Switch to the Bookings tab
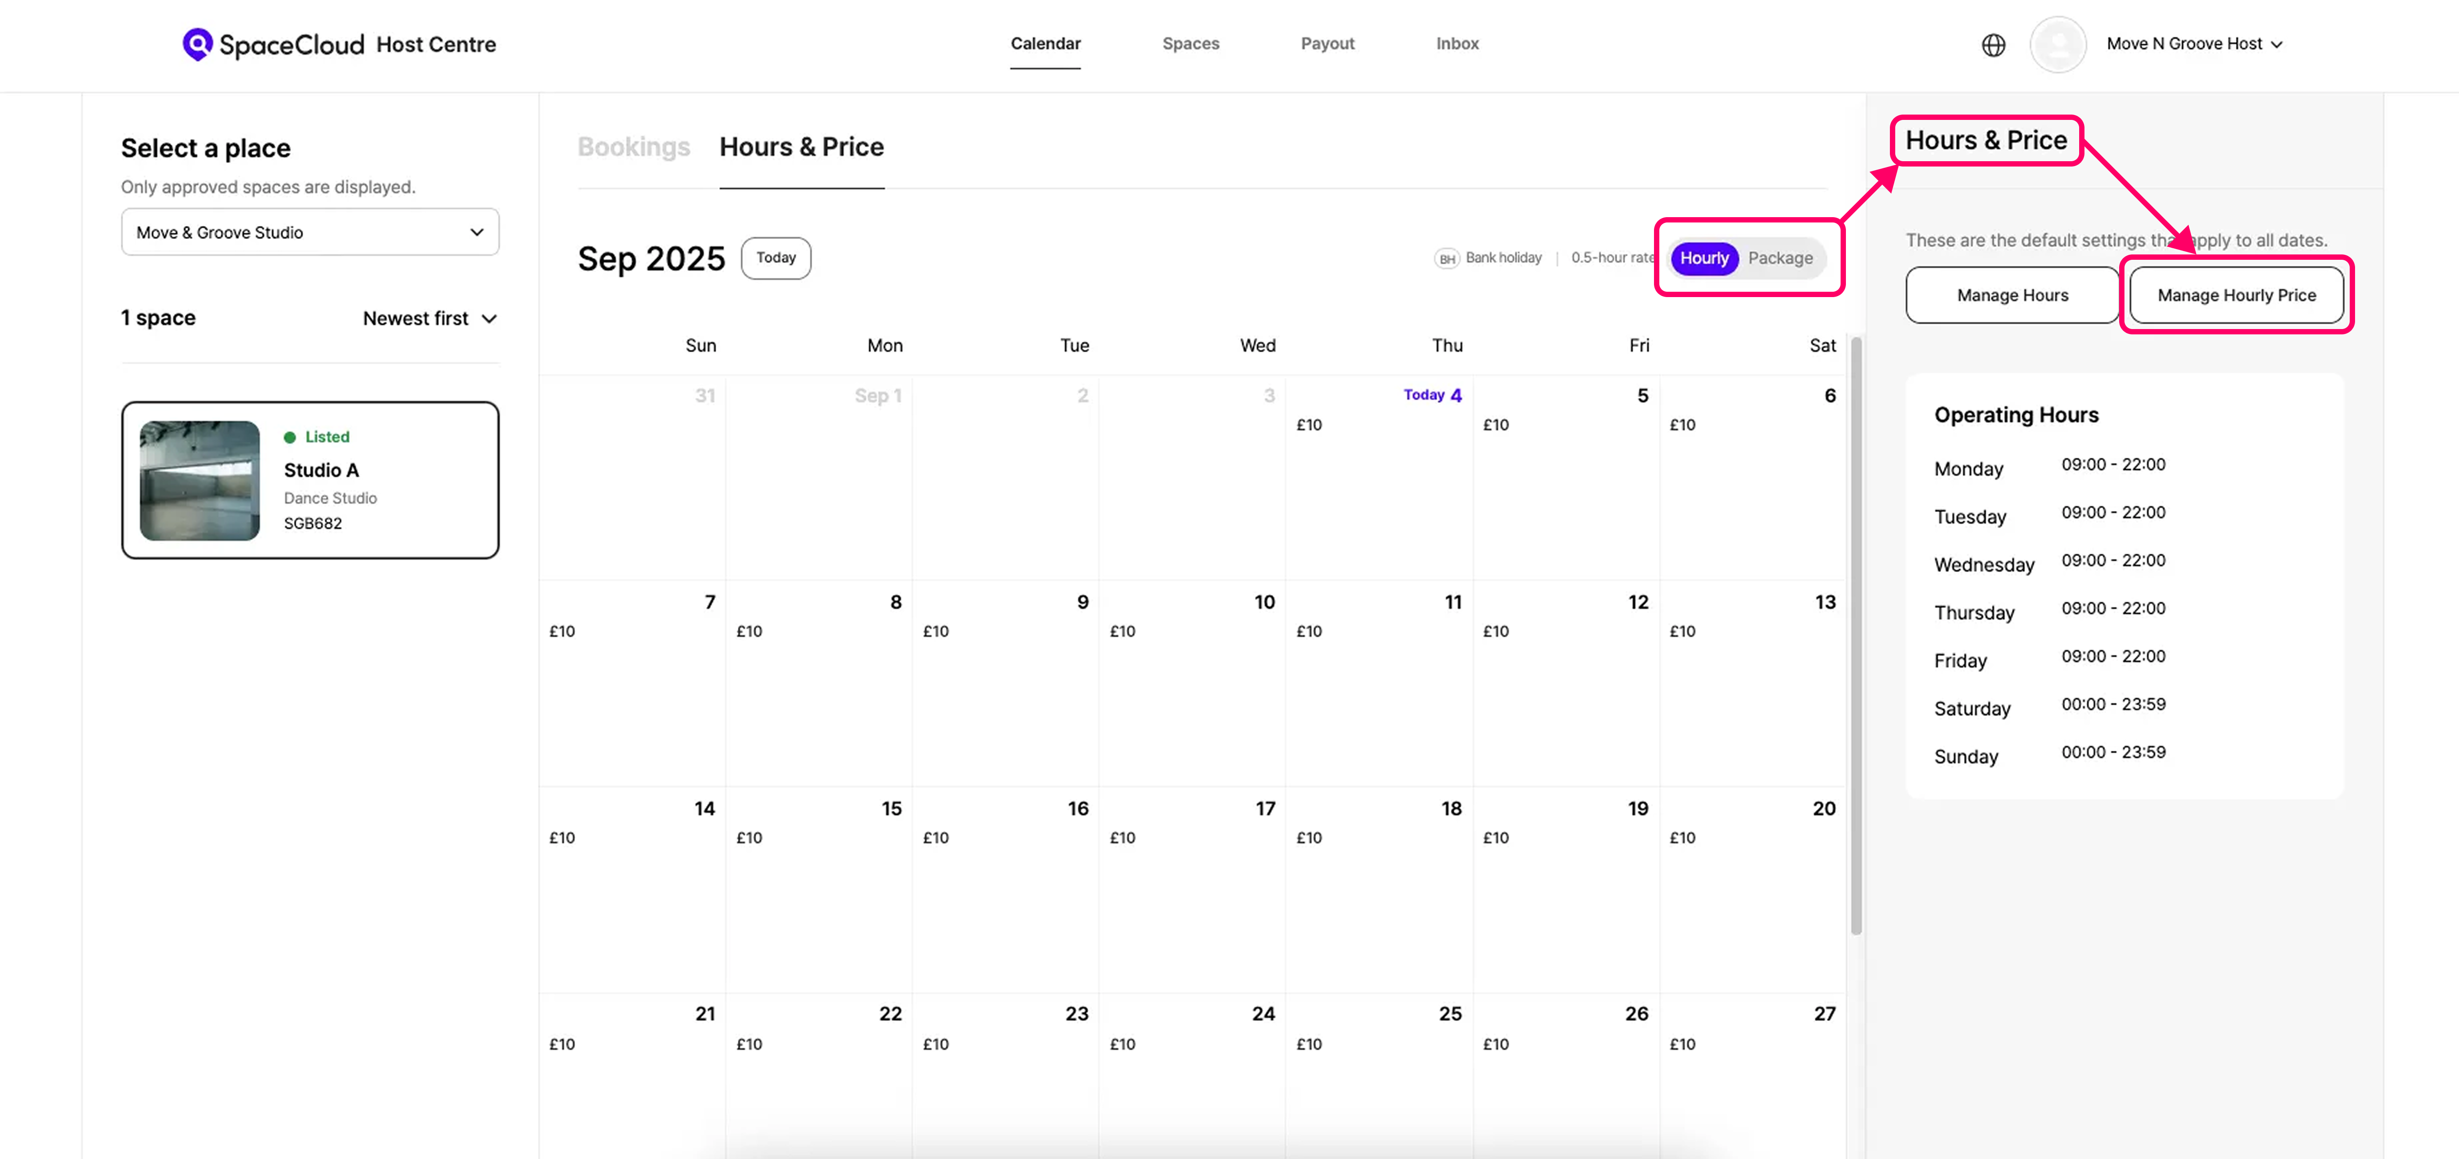The width and height of the screenshot is (2459, 1159). tap(633, 147)
